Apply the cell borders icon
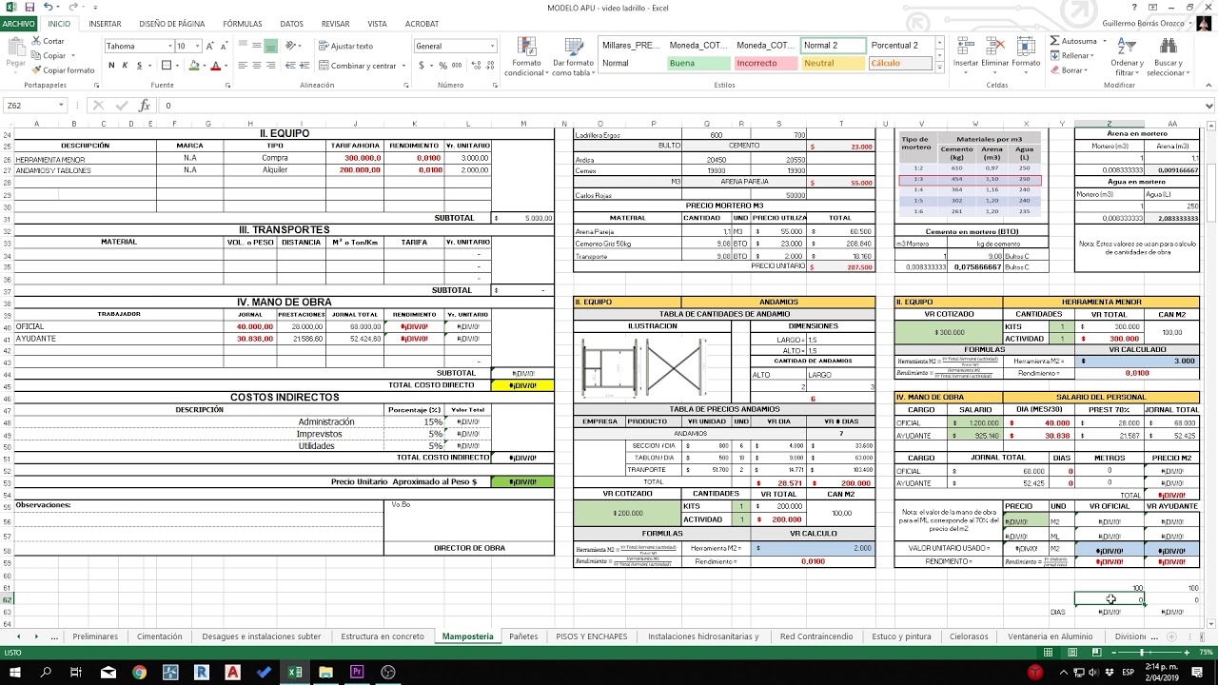The width and height of the screenshot is (1218, 685). 167,66
